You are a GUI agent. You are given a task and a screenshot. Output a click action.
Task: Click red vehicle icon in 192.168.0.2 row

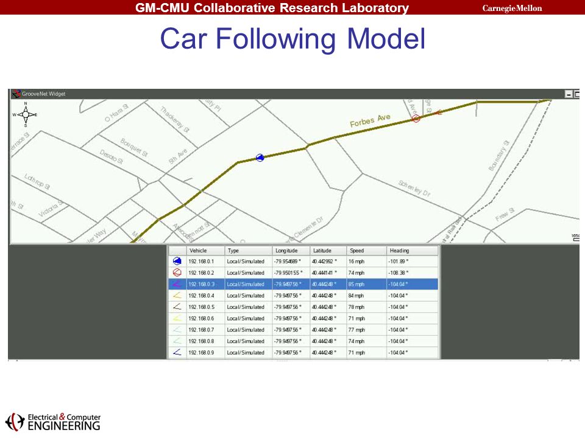point(177,273)
